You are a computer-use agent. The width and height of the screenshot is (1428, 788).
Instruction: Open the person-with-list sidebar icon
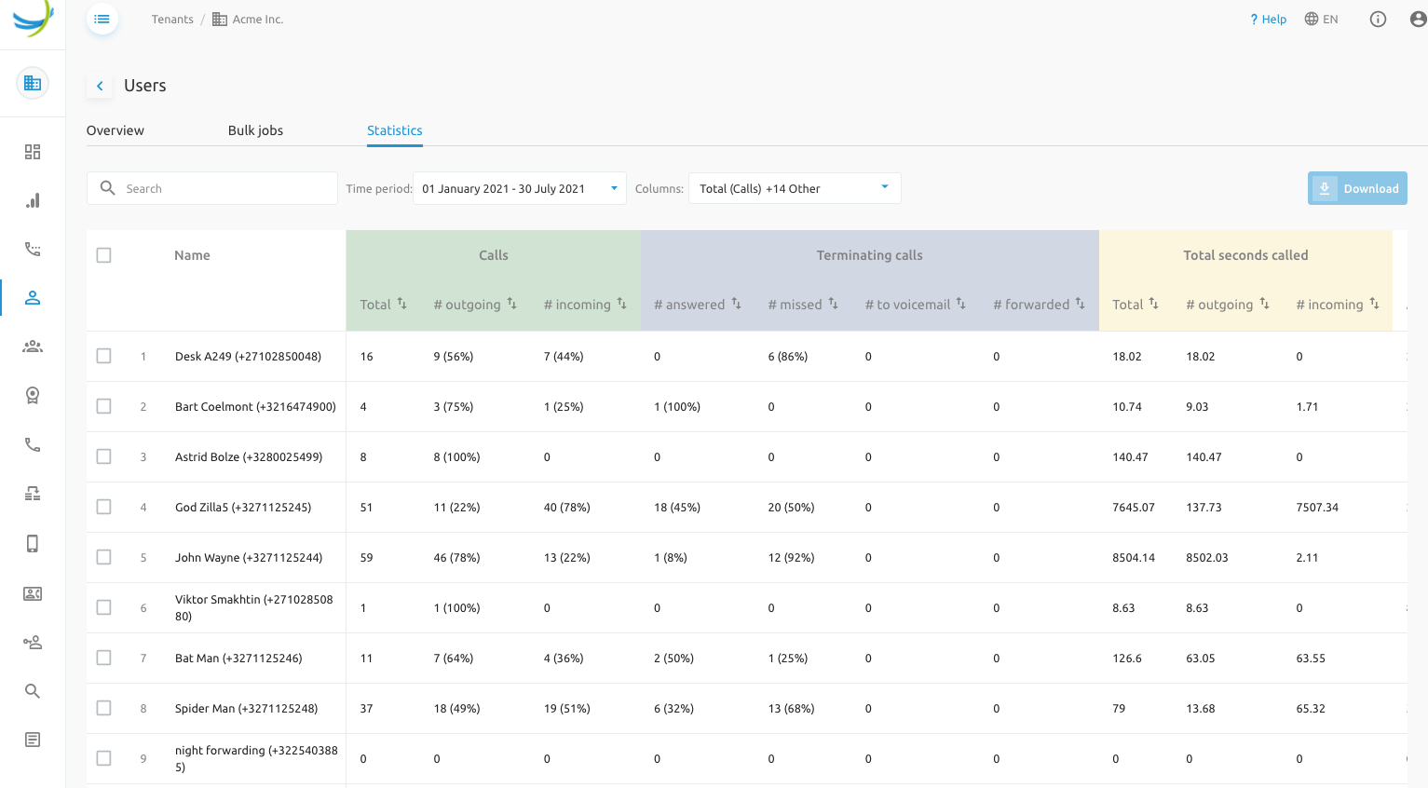(33, 642)
